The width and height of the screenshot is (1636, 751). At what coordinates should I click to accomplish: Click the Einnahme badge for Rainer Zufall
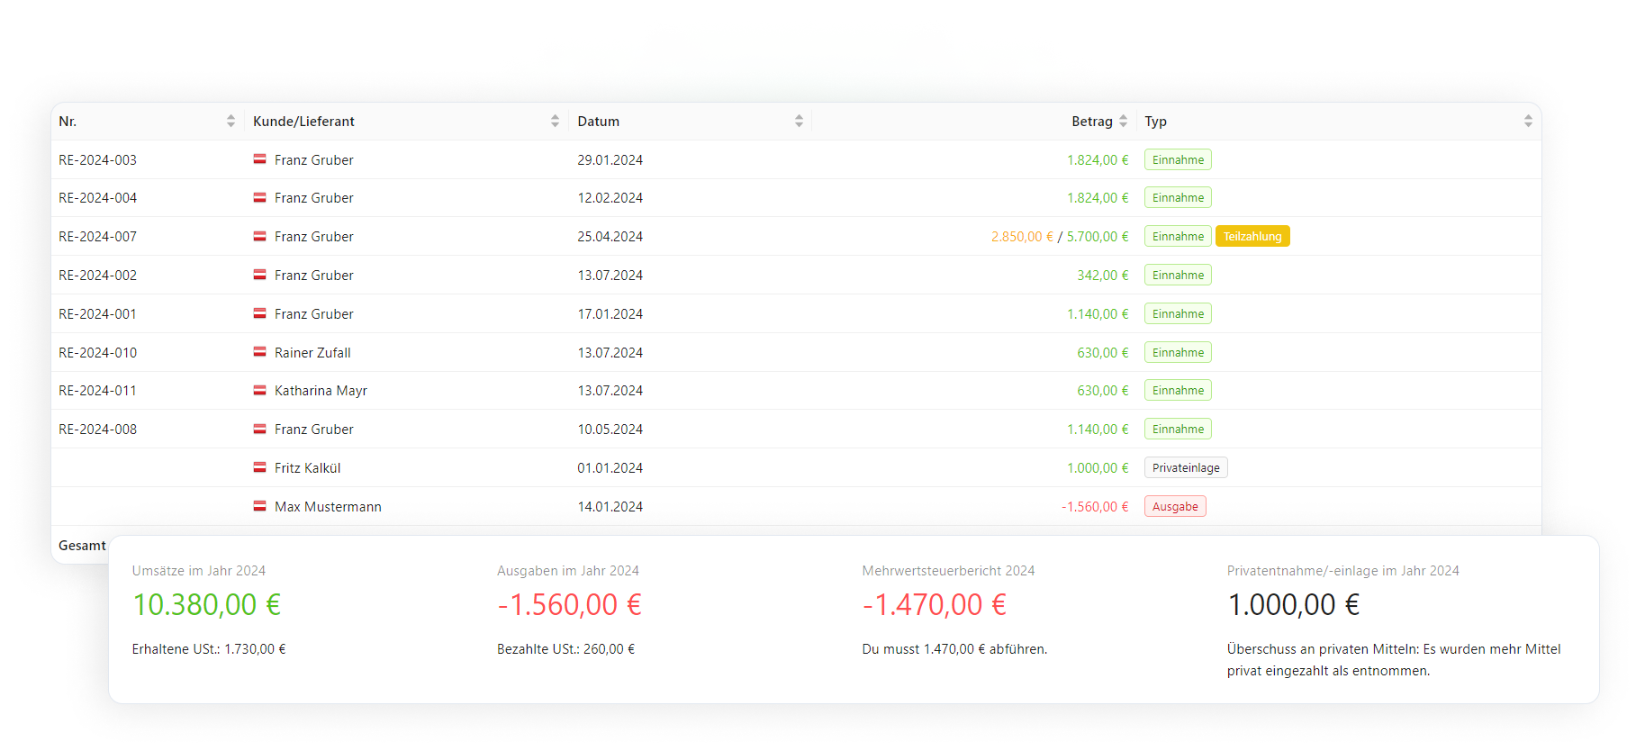[1178, 352]
